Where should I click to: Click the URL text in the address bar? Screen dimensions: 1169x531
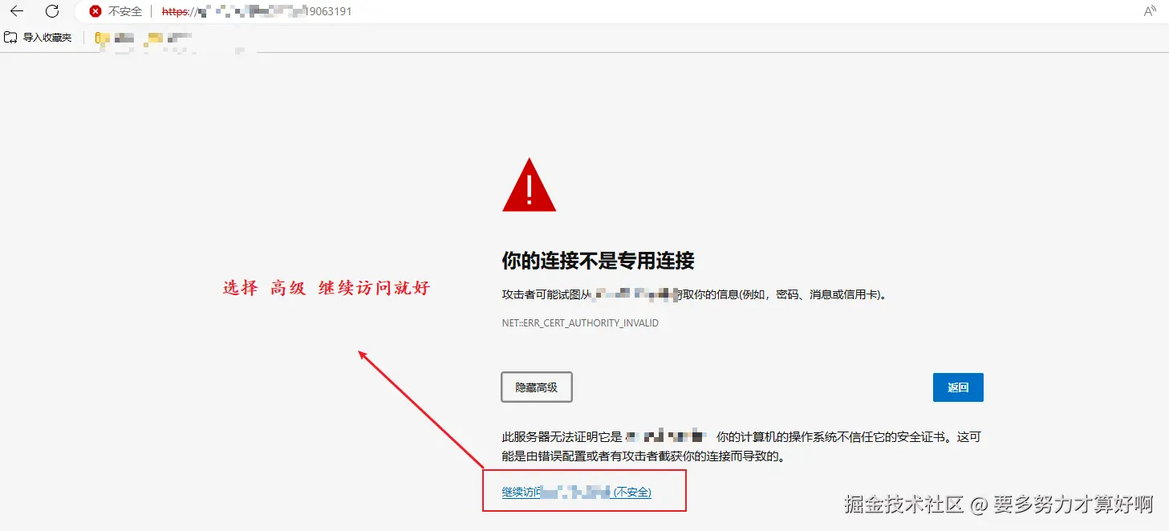[257, 12]
